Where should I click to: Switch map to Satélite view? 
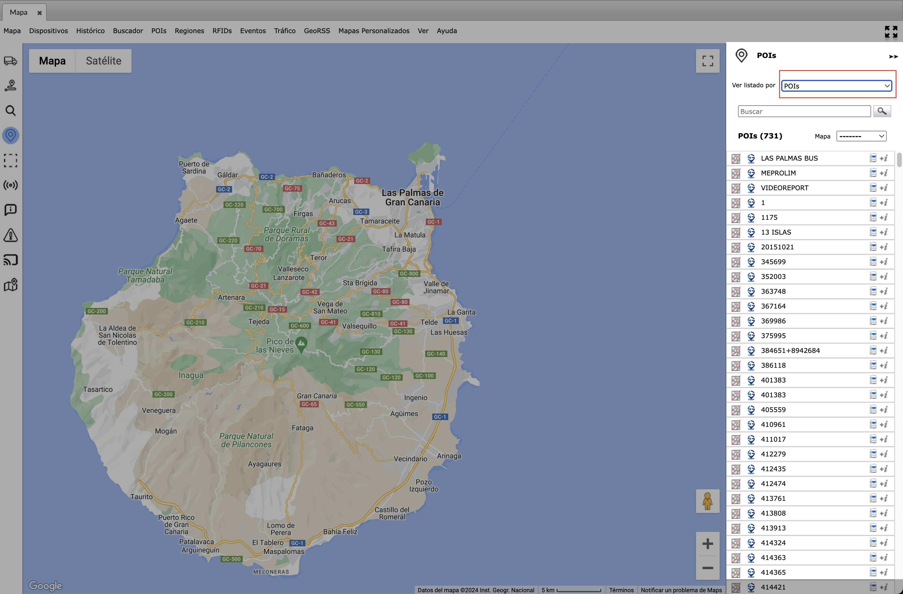103,61
